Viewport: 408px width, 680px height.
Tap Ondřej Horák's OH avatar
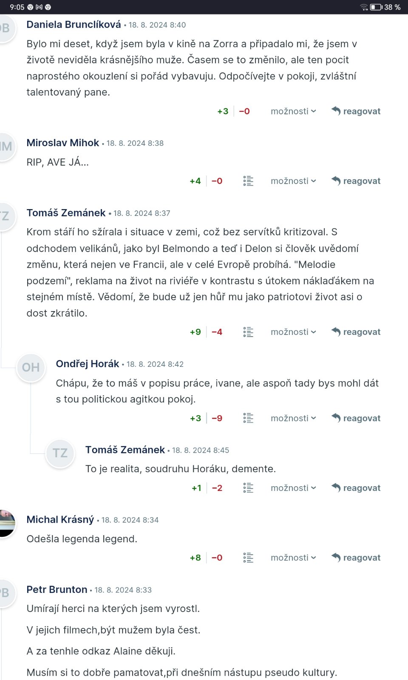click(x=31, y=368)
